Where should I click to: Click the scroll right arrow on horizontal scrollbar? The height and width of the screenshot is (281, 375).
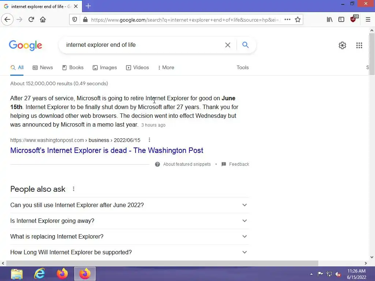click(x=366, y=263)
